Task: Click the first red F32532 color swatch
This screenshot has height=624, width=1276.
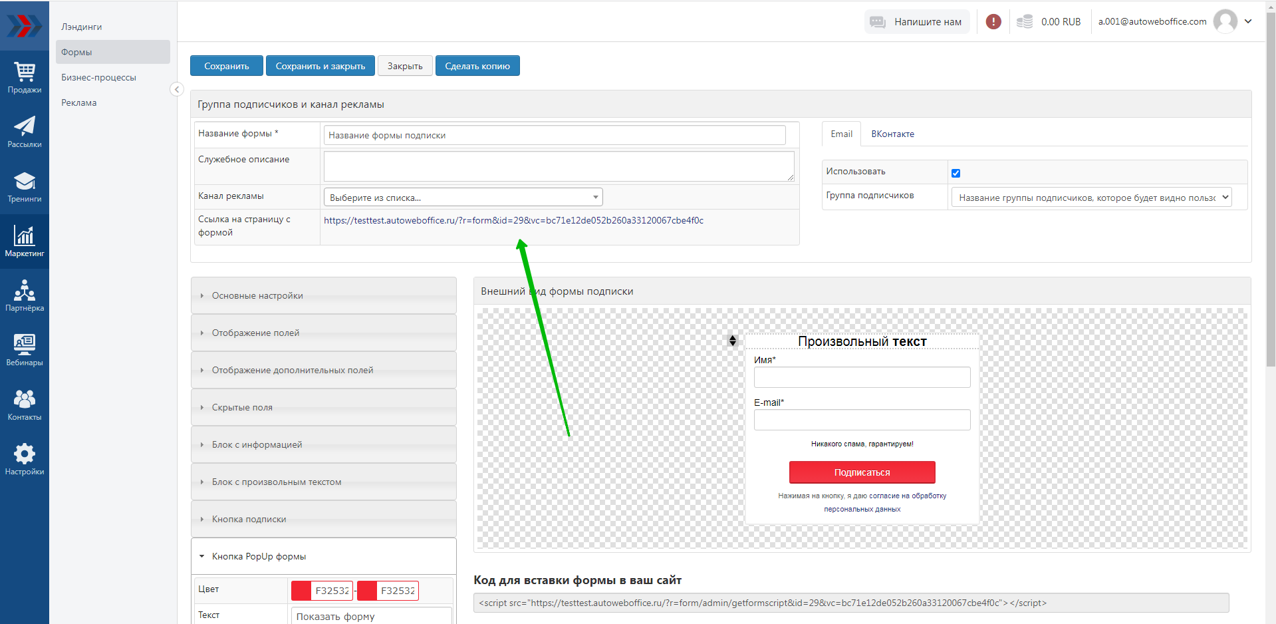Action: (302, 591)
